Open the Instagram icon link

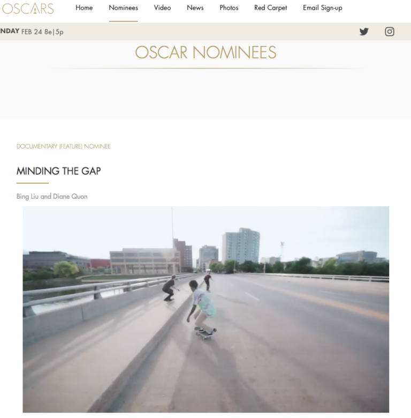pyautogui.click(x=390, y=32)
